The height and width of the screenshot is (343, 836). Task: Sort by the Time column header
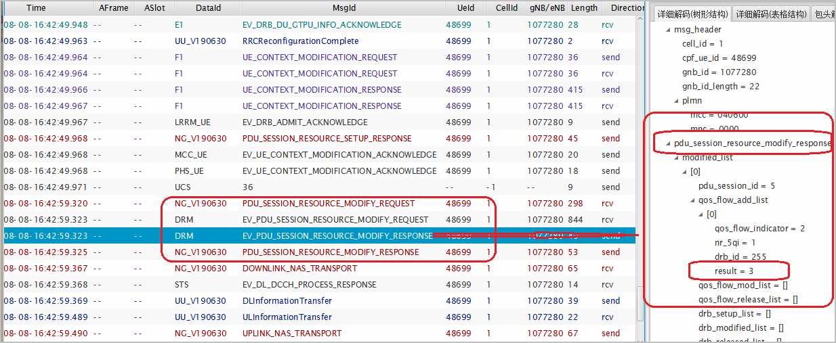pos(36,8)
